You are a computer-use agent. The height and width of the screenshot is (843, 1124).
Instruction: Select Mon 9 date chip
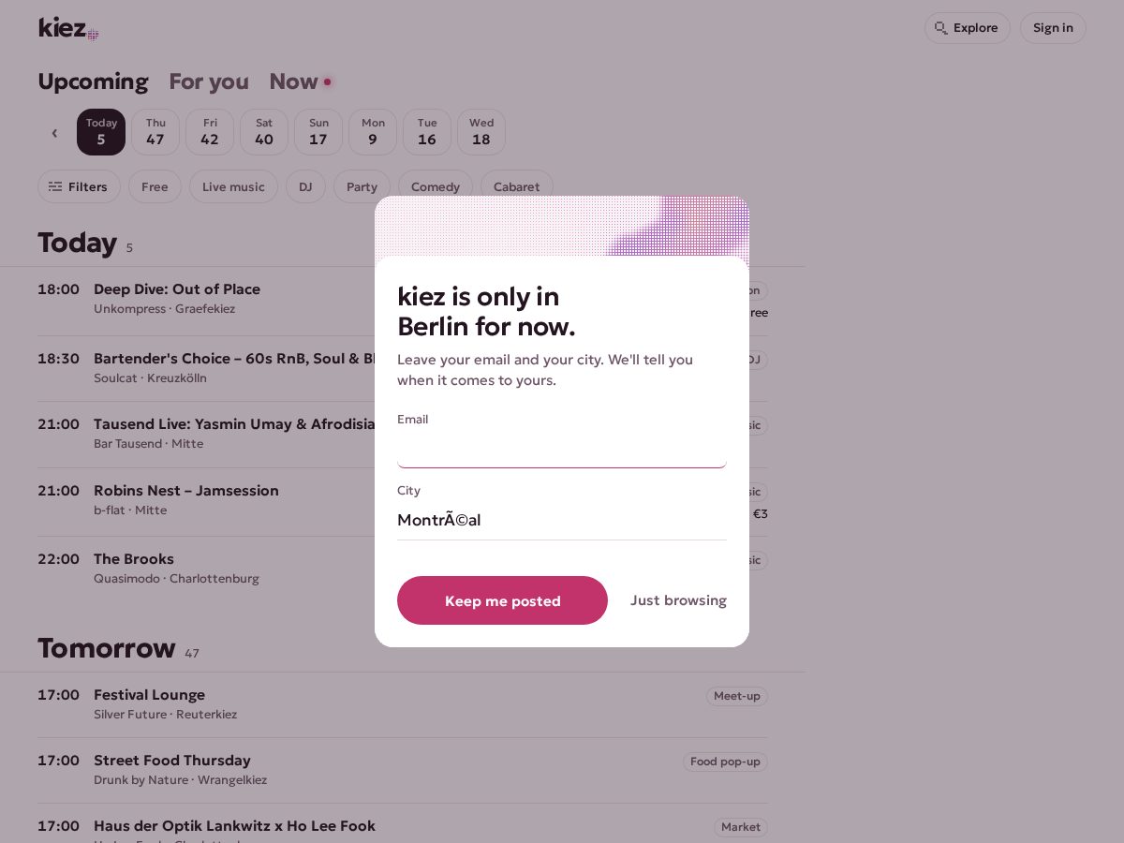click(373, 132)
